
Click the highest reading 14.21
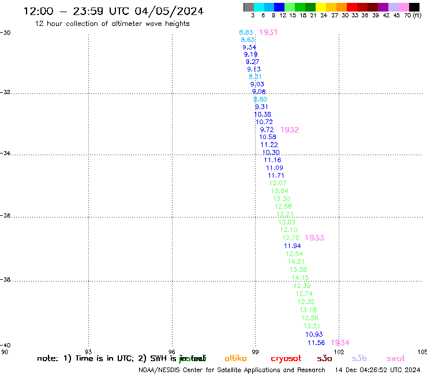(296, 261)
